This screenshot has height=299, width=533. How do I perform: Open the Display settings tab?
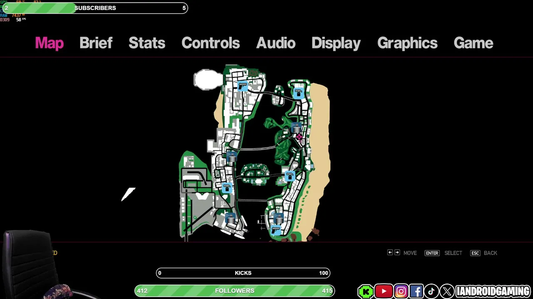coord(336,43)
